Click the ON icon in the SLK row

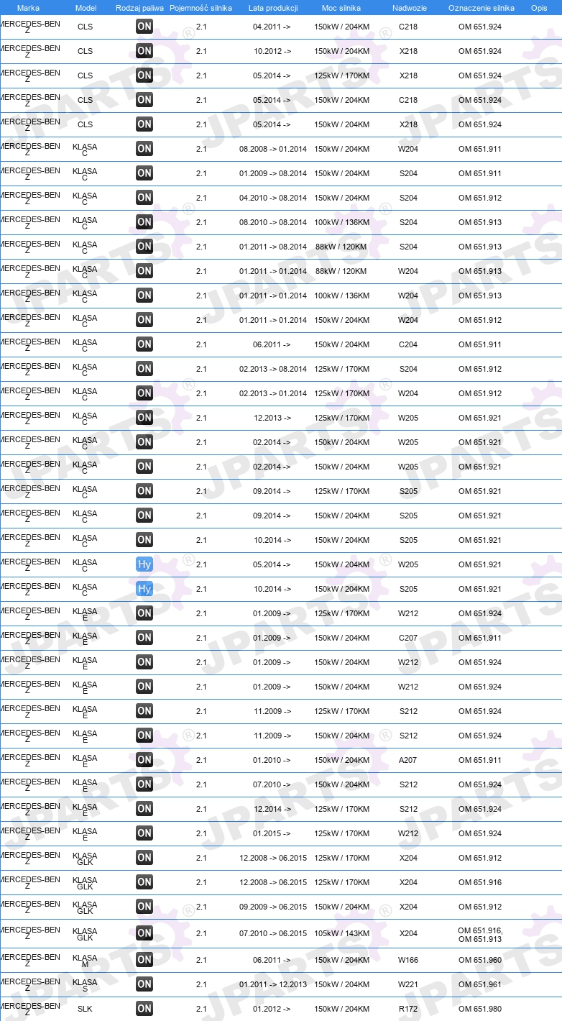click(x=144, y=1009)
